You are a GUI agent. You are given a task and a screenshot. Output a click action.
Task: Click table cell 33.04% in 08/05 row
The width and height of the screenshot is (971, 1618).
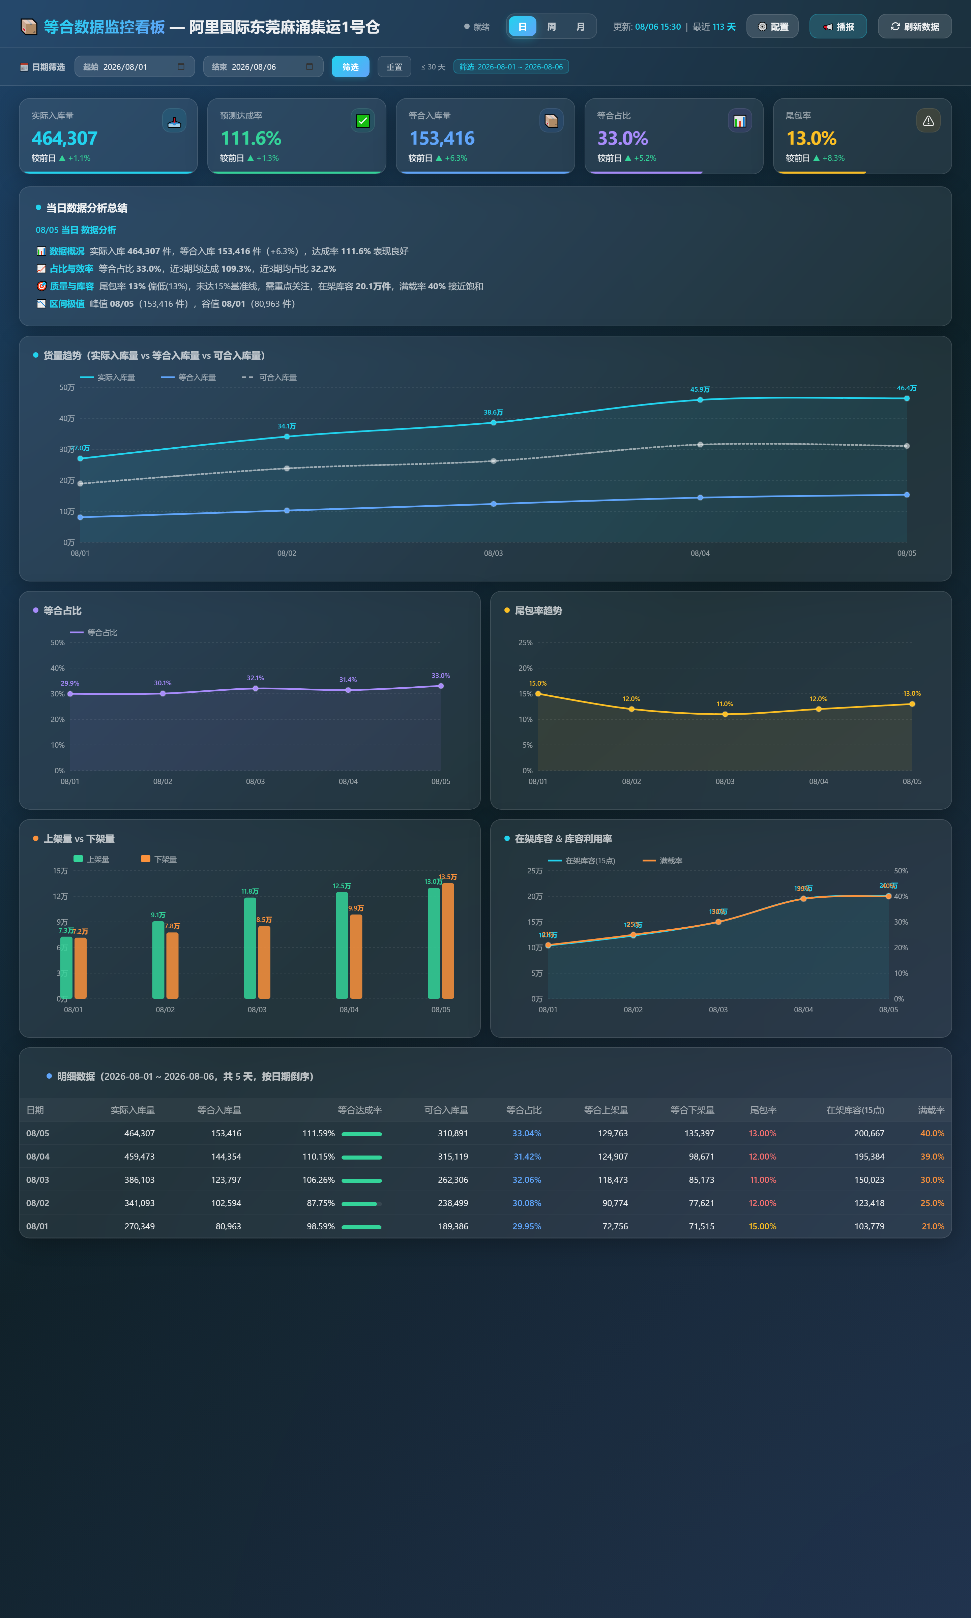tap(527, 1133)
